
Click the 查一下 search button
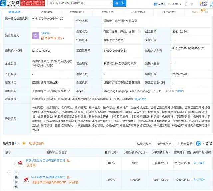[119, 4]
